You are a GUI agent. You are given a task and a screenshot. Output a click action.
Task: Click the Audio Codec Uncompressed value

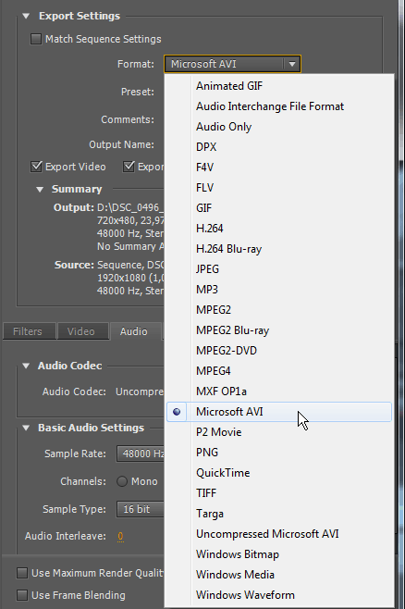140,391
